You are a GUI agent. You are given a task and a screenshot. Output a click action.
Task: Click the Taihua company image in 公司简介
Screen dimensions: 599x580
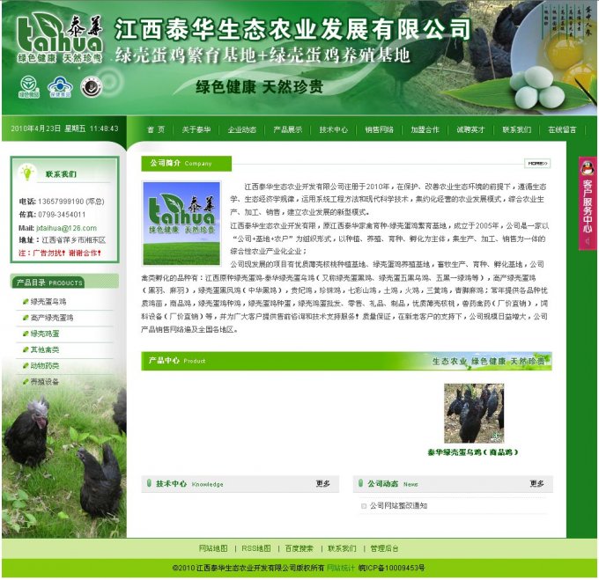182,224
